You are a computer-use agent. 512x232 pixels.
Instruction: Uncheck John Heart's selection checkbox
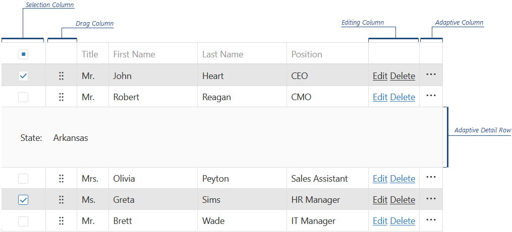click(x=23, y=76)
